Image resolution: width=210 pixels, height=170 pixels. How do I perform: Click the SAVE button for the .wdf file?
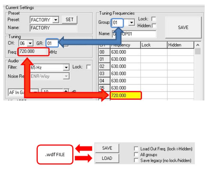click(x=107, y=148)
